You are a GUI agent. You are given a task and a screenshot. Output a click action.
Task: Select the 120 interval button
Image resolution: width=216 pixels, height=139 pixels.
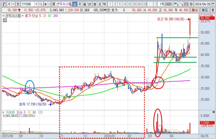(144, 4)
